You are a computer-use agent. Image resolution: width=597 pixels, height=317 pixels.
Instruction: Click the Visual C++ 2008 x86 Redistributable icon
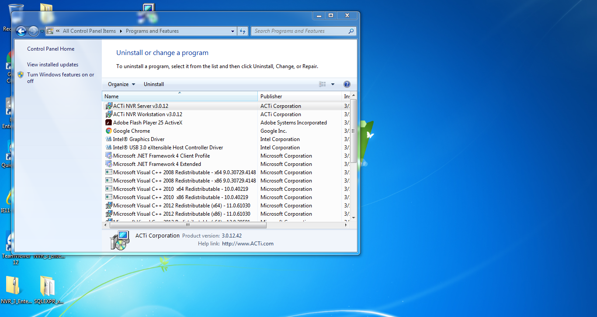109,181
